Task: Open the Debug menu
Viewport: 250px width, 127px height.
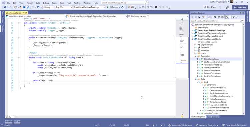Action: (x=46, y=3)
